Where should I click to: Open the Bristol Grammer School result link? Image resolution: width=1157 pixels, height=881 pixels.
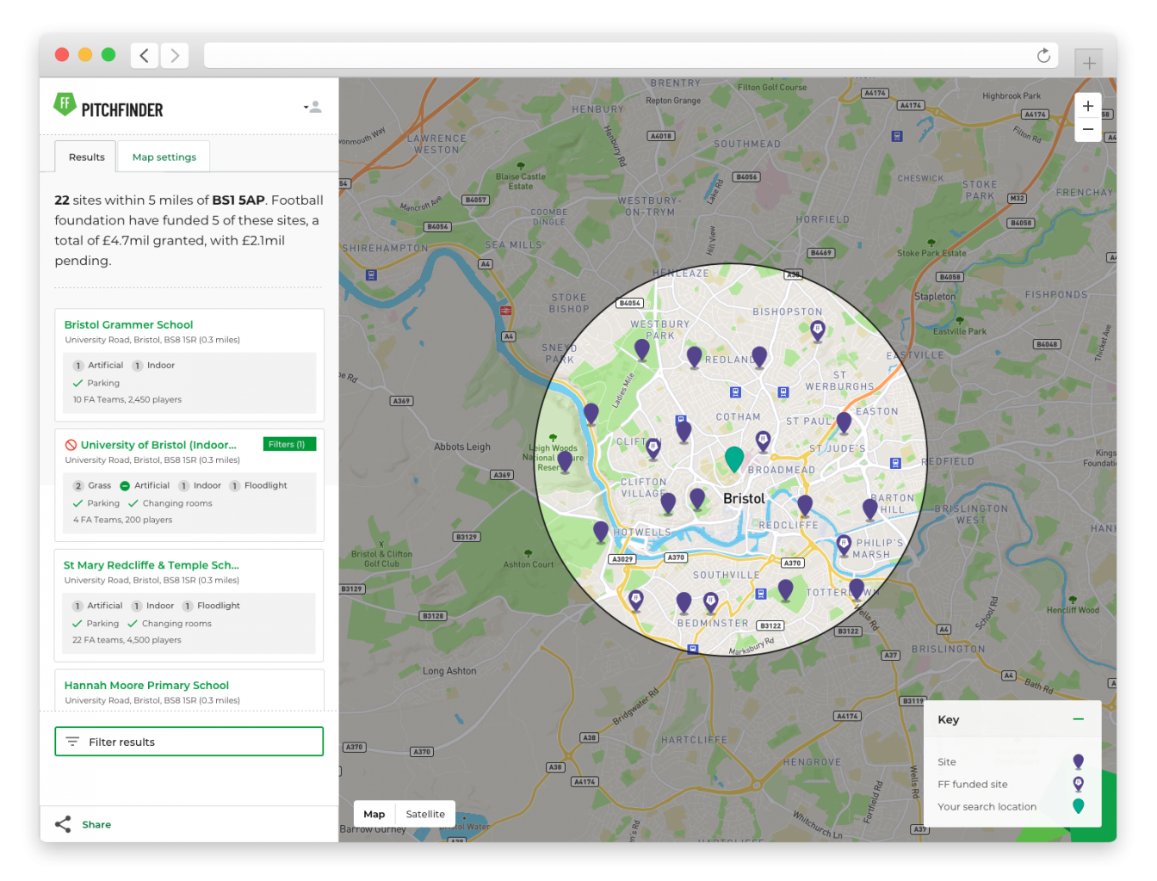tap(128, 324)
